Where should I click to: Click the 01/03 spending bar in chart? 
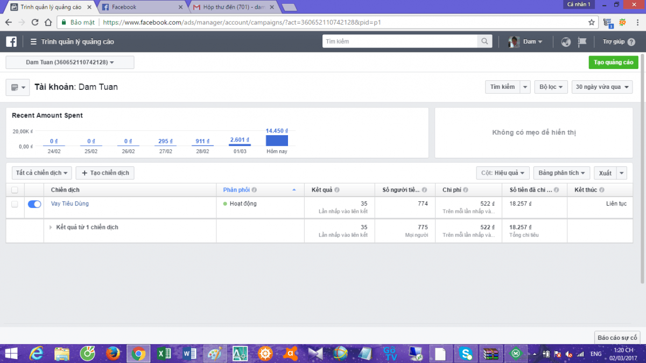point(240,145)
